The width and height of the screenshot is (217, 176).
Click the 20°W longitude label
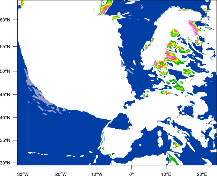[61, 174]
